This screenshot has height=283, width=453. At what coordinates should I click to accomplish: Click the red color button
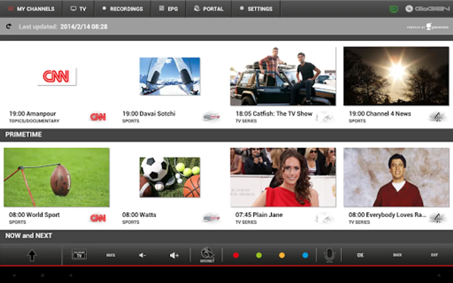[x=236, y=255]
